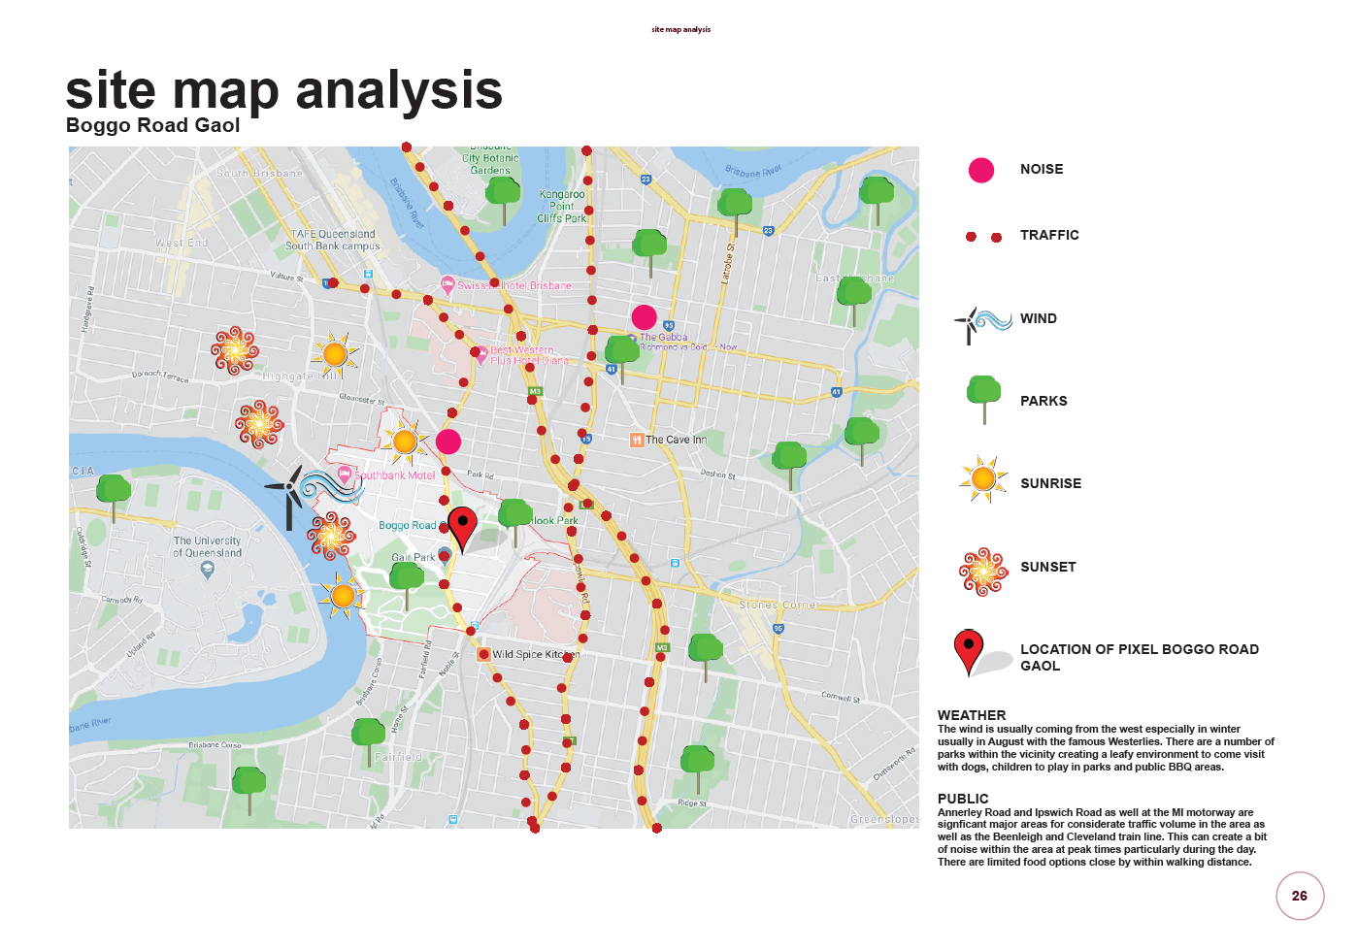
Task: Click the tree icon at City Botanic Gardens
Action: pos(503,201)
